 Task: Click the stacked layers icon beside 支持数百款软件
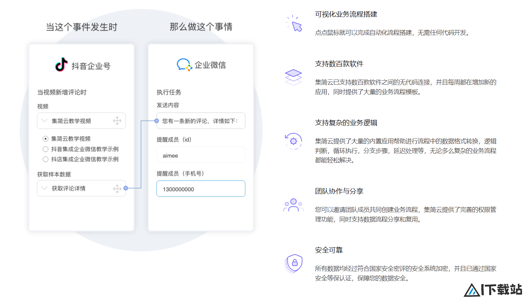point(293,77)
